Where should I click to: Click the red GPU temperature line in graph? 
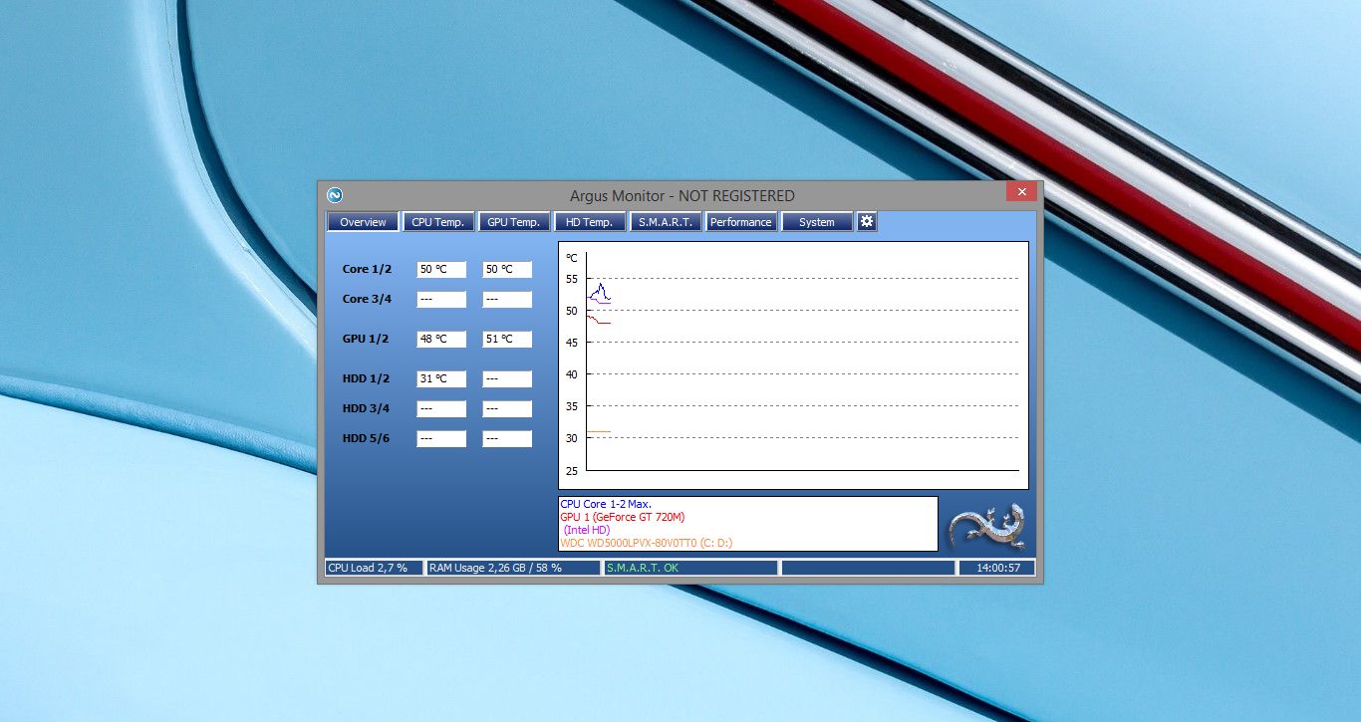click(x=598, y=320)
